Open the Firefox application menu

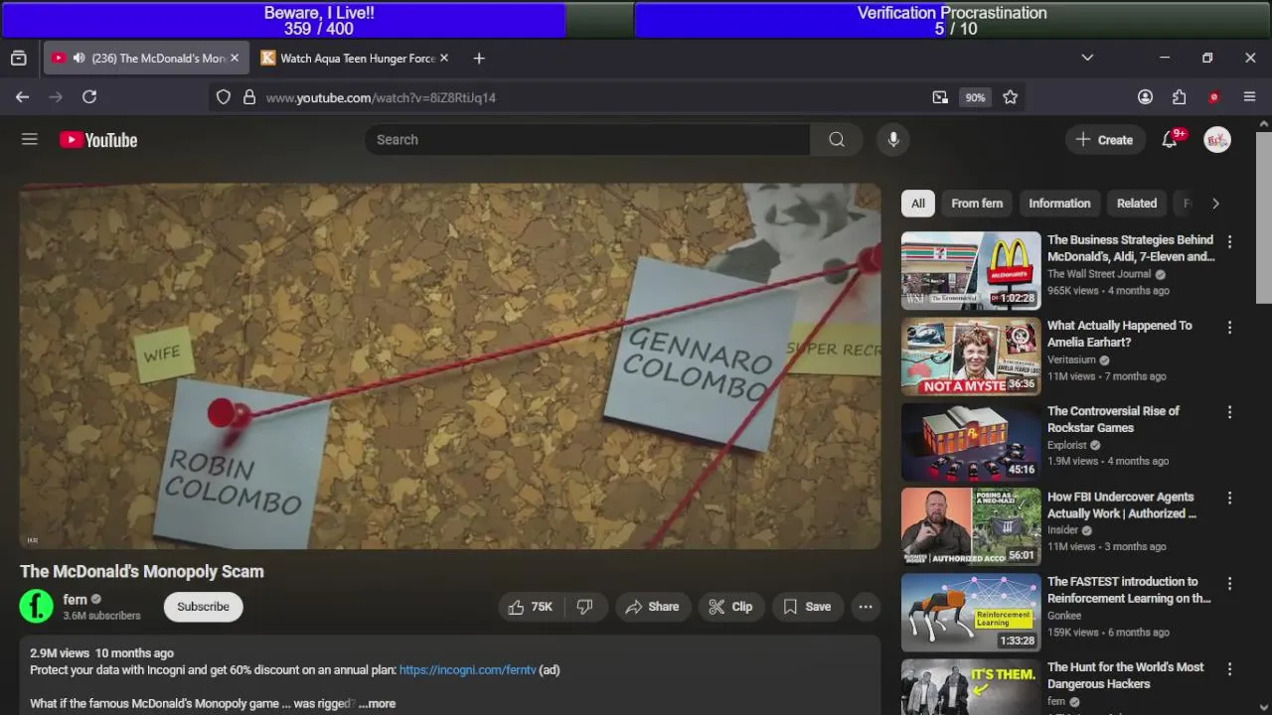[1249, 97]
